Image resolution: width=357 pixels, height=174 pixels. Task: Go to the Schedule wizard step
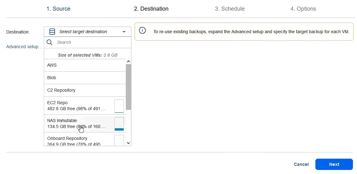pos(230,9)
